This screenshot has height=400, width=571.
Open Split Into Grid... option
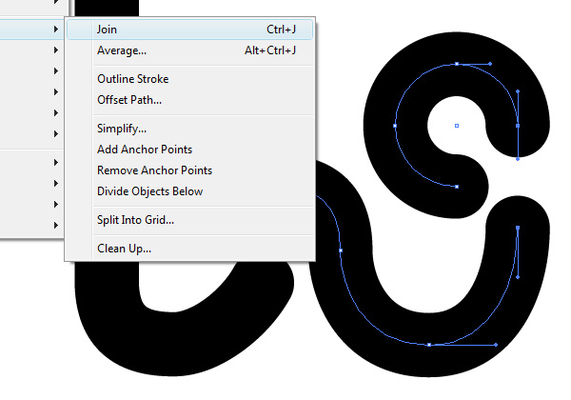pos(189,220)
